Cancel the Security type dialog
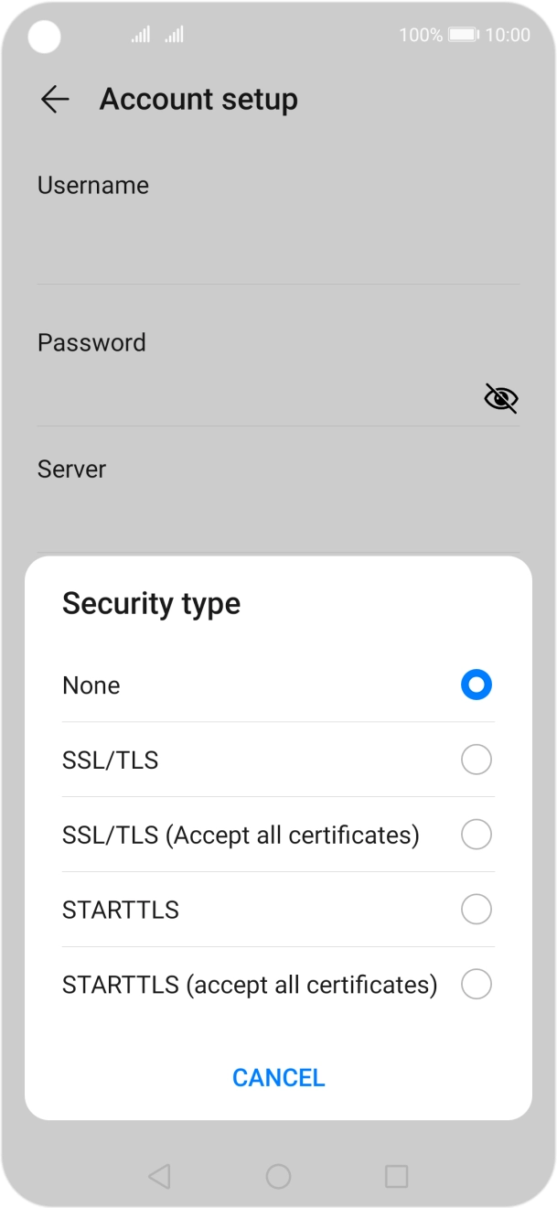The width and height of the screenshot is (557, 1208). 278,1077
